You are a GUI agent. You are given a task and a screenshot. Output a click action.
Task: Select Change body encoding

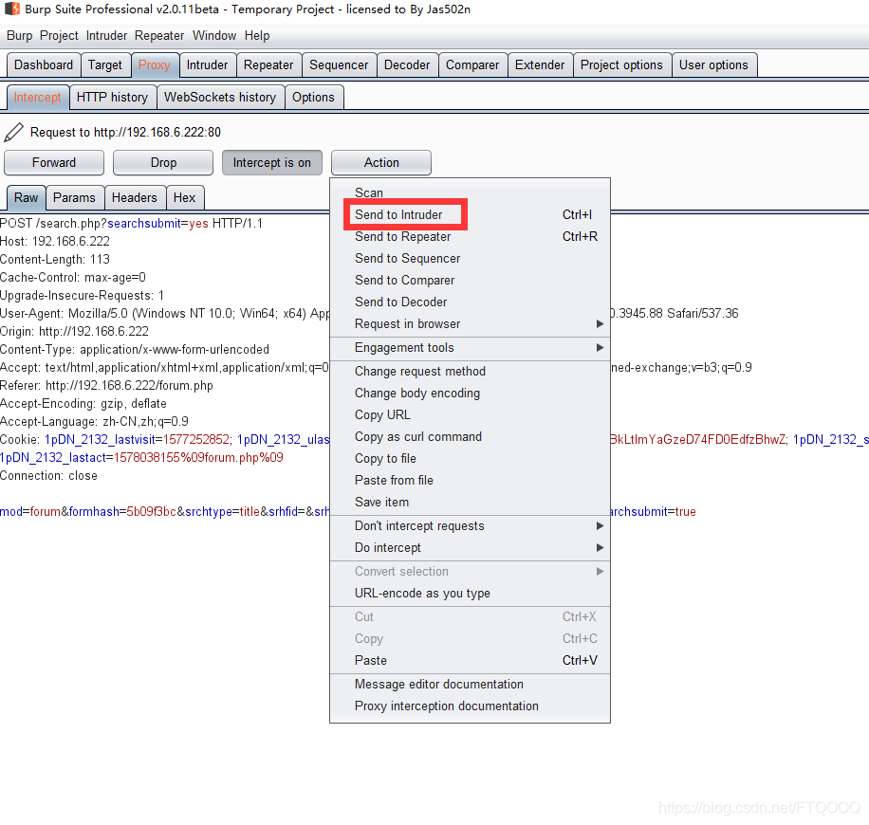click(470, 394)
